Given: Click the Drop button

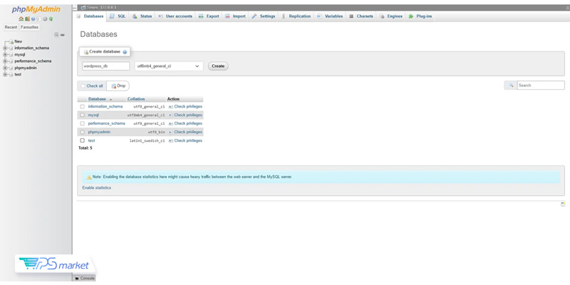Looking at the screenshot, I should point(118,86).
